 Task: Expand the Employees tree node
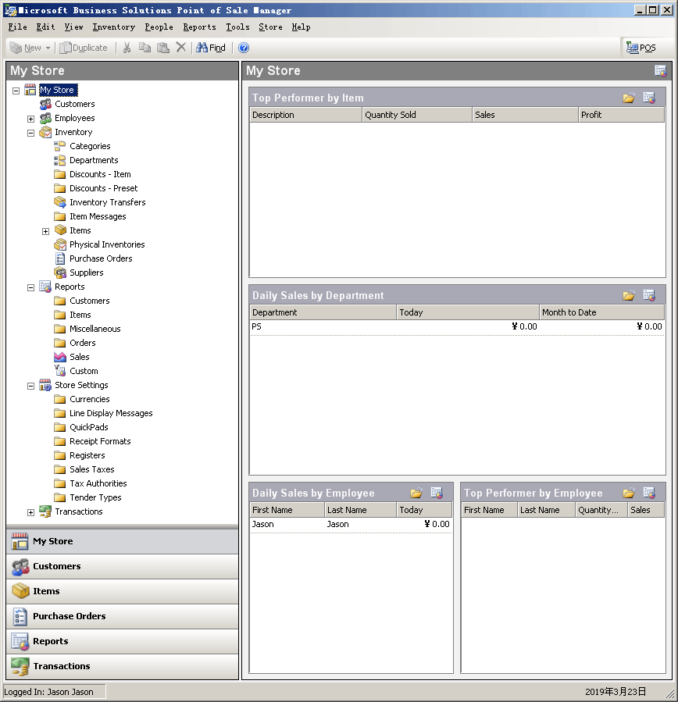point(31,119)
